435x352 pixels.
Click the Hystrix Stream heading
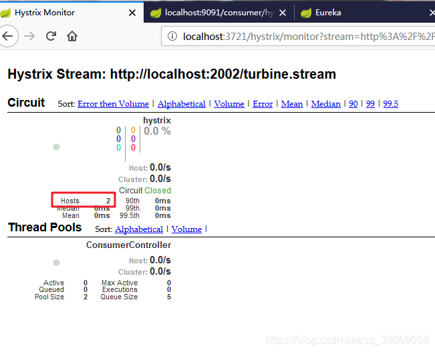tap(172, 74)
